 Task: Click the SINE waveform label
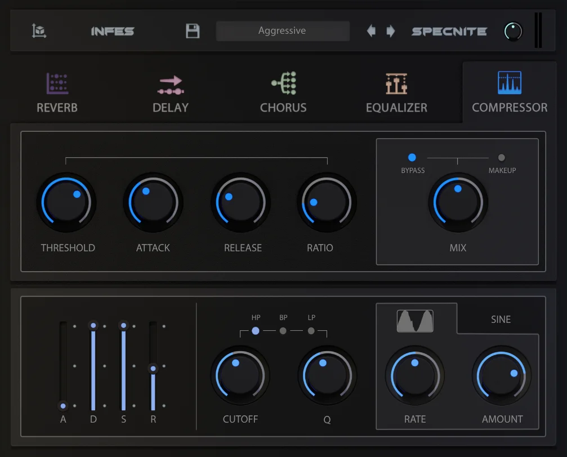point(501,320)
